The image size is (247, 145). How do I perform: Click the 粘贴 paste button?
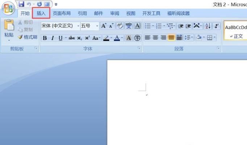[9, 28]
